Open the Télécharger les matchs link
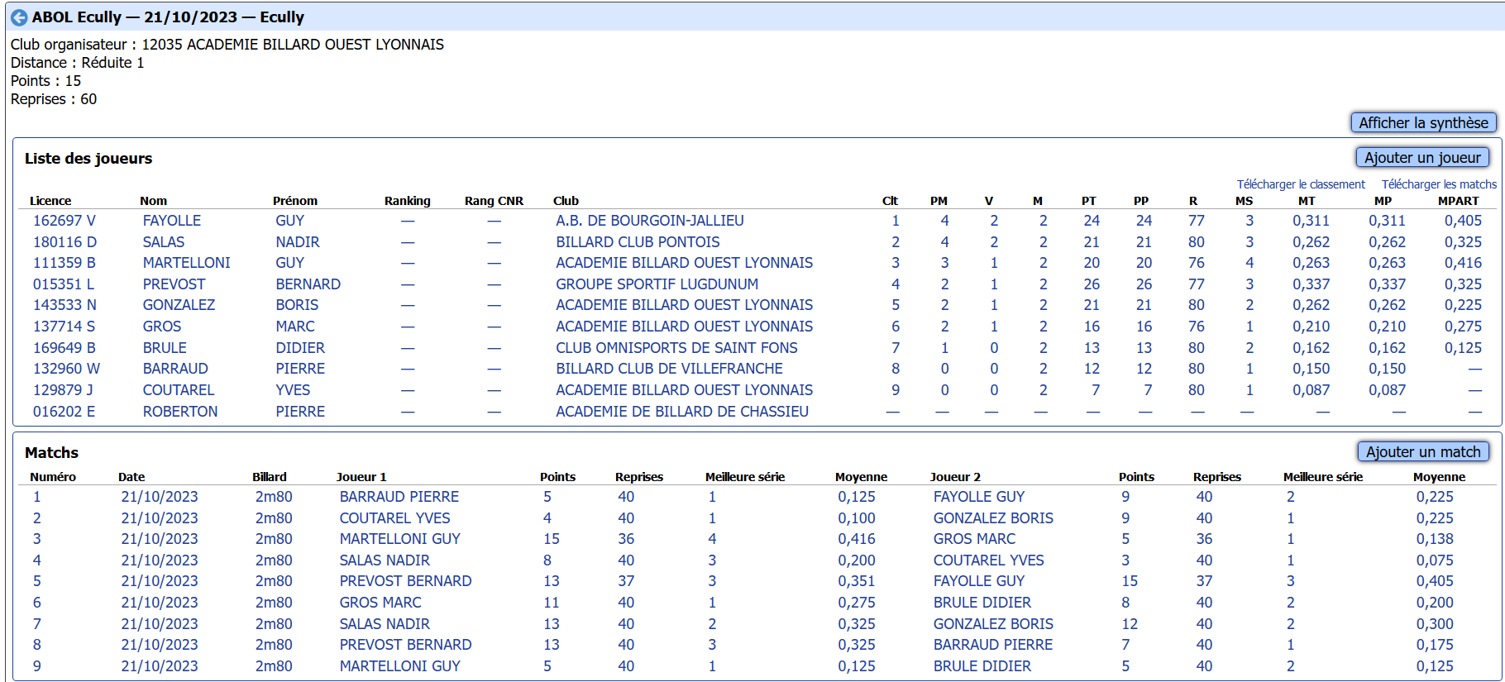This screenshot has height=682, width=1505. [x=1439, y=184]
